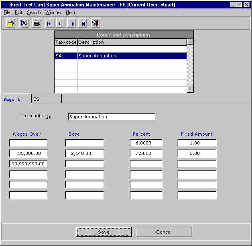Advance to the next record
Screen dimensions: 252x246
(x=72, y=24)
